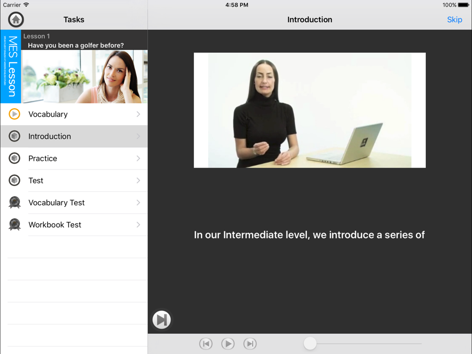Image resolution: width=472 pixels, height=354 pixels.
Task: Select the Introduction task label
Action: (x=50, y=136)
